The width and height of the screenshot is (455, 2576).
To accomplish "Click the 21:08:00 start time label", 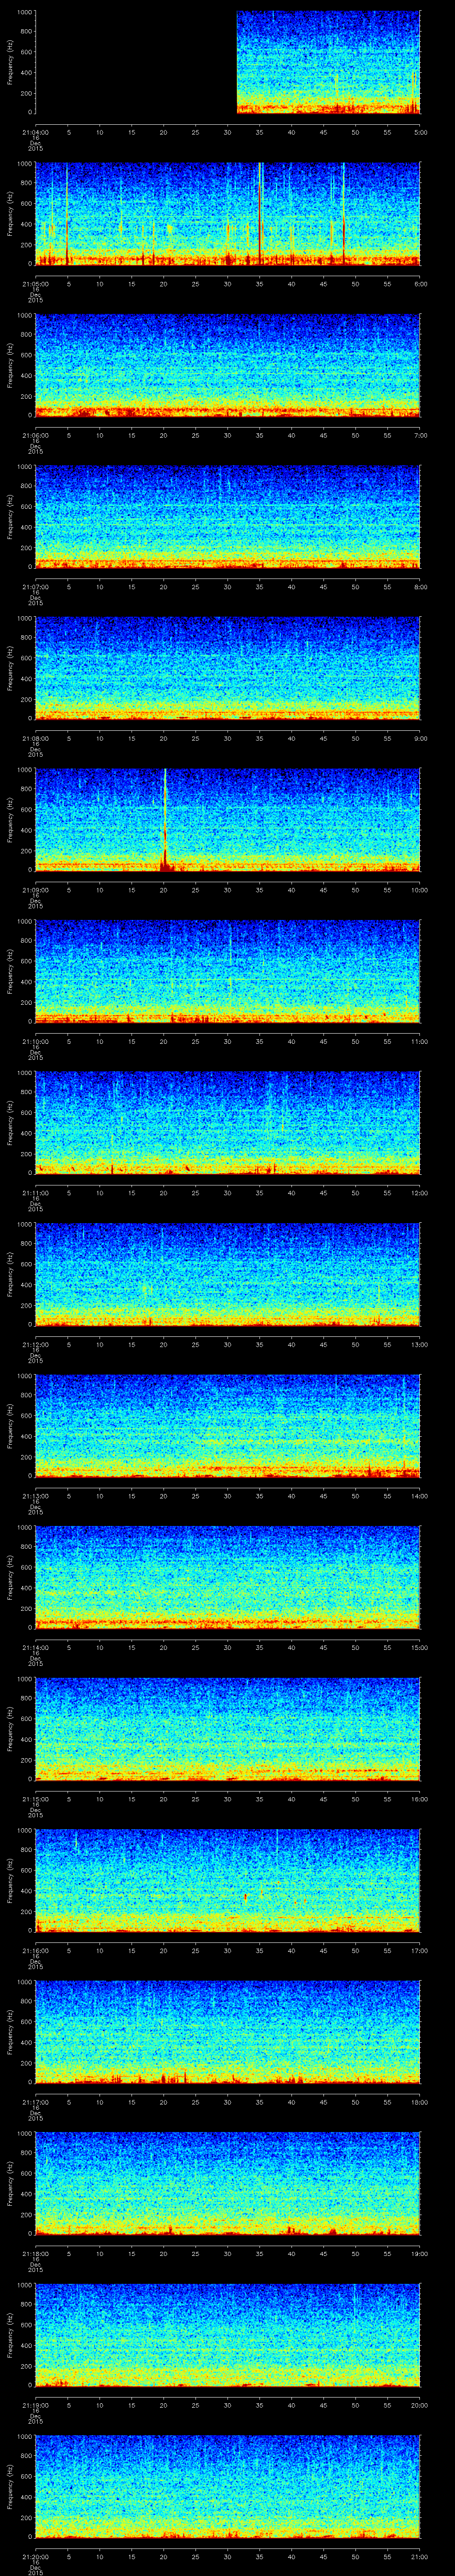I will pyautogui.click(x=35, y=739).
